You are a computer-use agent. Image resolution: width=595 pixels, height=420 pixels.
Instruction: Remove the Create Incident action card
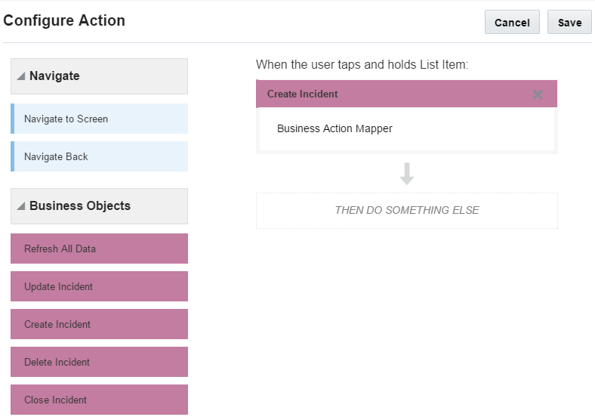point(538,94)
